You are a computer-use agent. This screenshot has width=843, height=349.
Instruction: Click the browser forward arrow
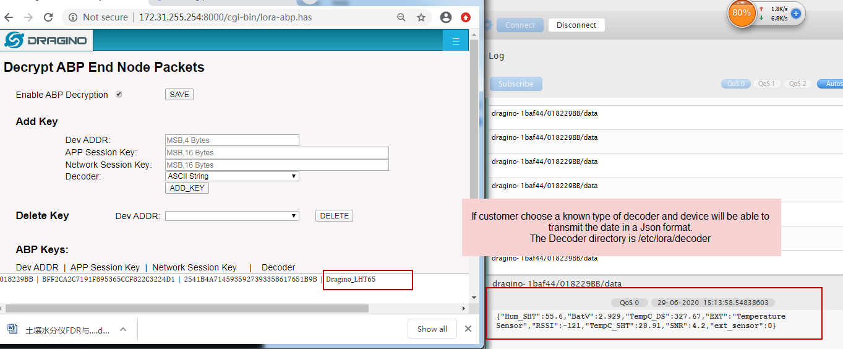click(x=28, y=17)
